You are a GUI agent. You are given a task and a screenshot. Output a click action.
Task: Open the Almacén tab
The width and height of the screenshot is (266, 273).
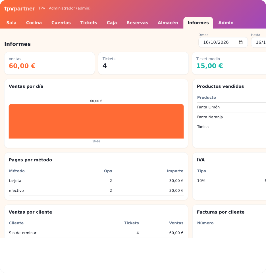click(168, 23)
